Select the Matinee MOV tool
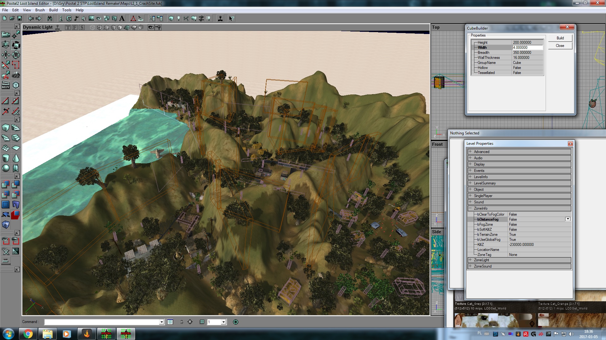 coord(6,85)
